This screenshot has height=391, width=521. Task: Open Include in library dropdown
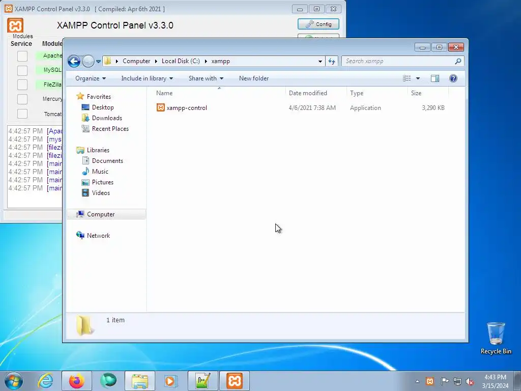coord(147,78)
